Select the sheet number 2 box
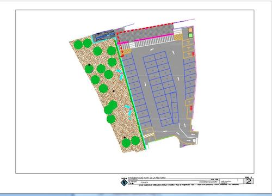The image size is (272, 196). point(248,181)
